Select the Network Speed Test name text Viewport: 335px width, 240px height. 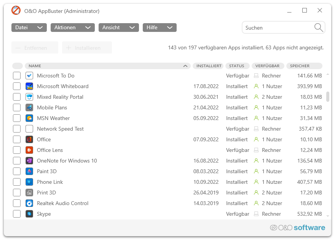(60, 129)
